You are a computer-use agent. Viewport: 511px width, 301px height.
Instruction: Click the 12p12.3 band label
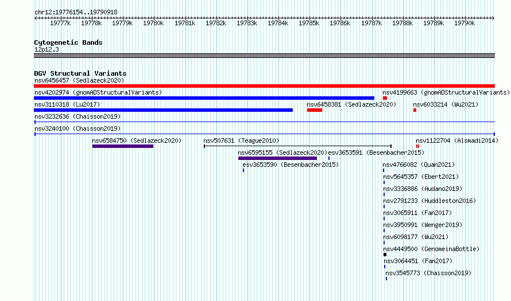pyautogui.click(x=47, y=49)
